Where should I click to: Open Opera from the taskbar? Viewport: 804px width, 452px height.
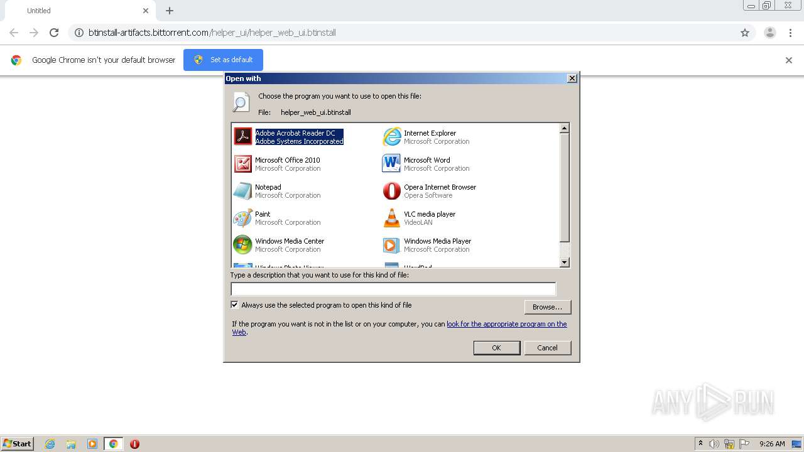[134, 444]
